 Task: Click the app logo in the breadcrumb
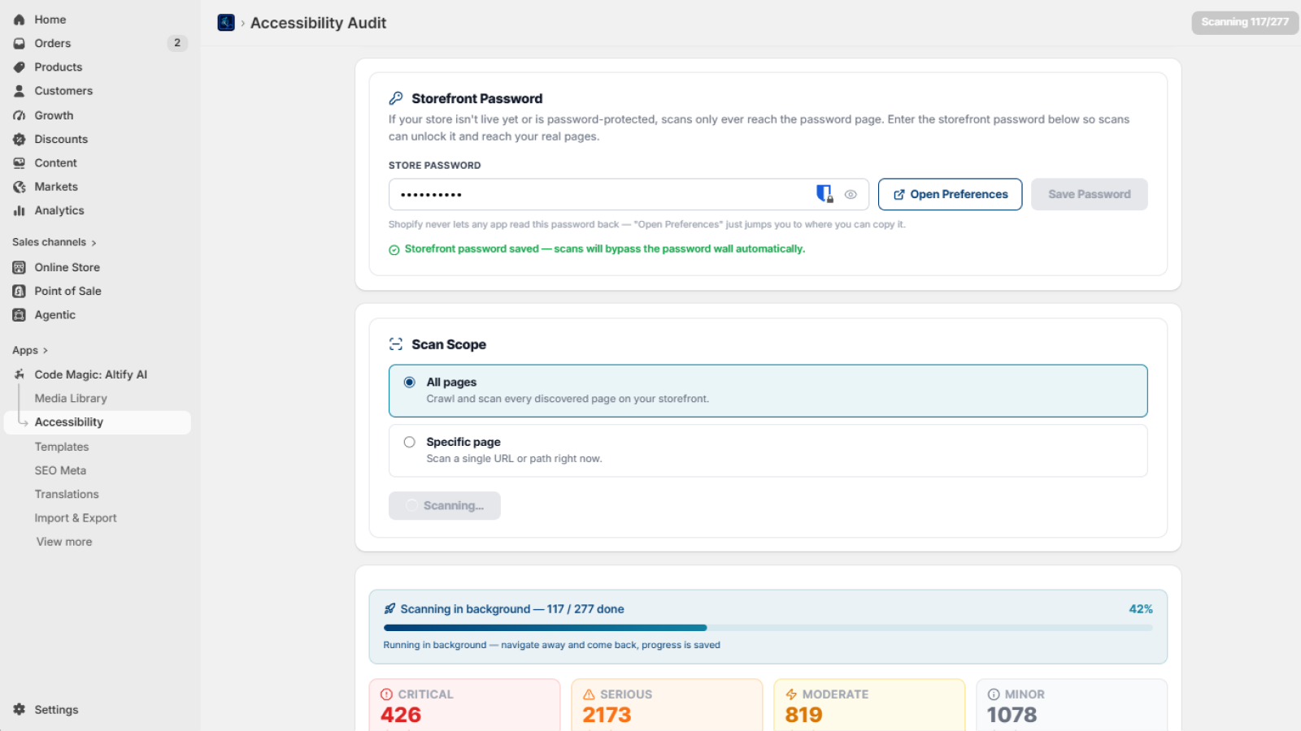pyautogui.click(x=226, y=23)
